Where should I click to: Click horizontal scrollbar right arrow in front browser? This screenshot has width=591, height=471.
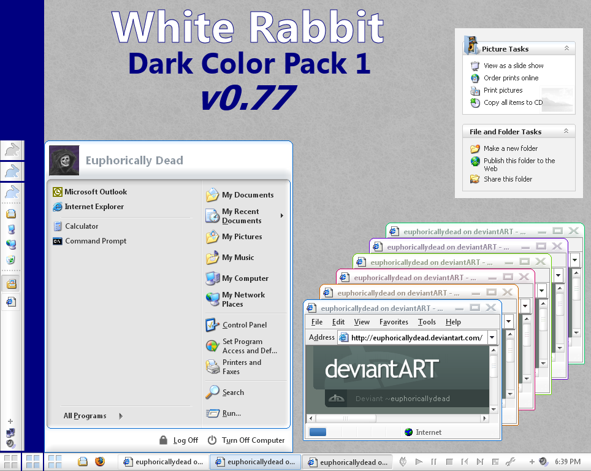click(485, 418)
